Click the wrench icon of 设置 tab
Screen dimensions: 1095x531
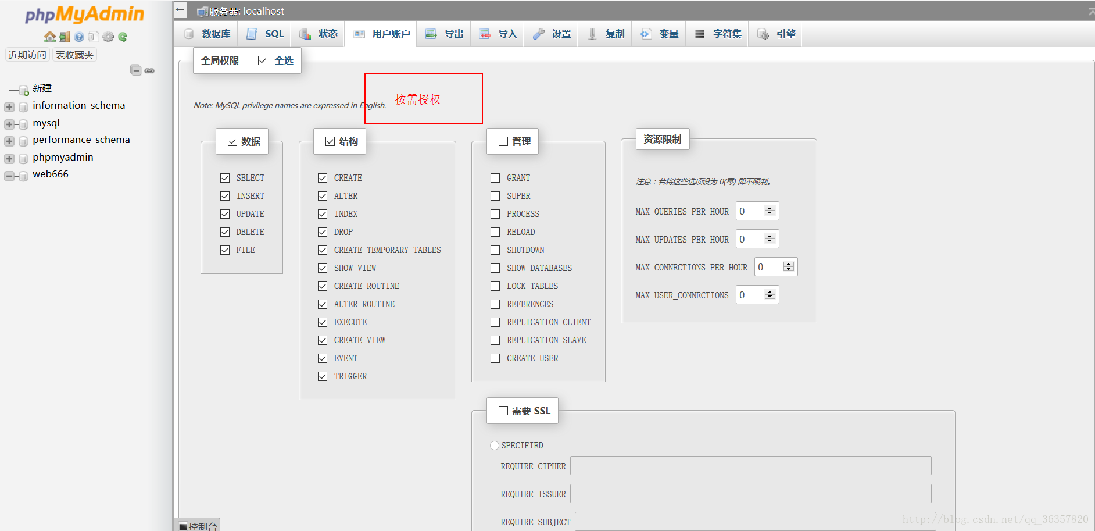tap(539, 34)
